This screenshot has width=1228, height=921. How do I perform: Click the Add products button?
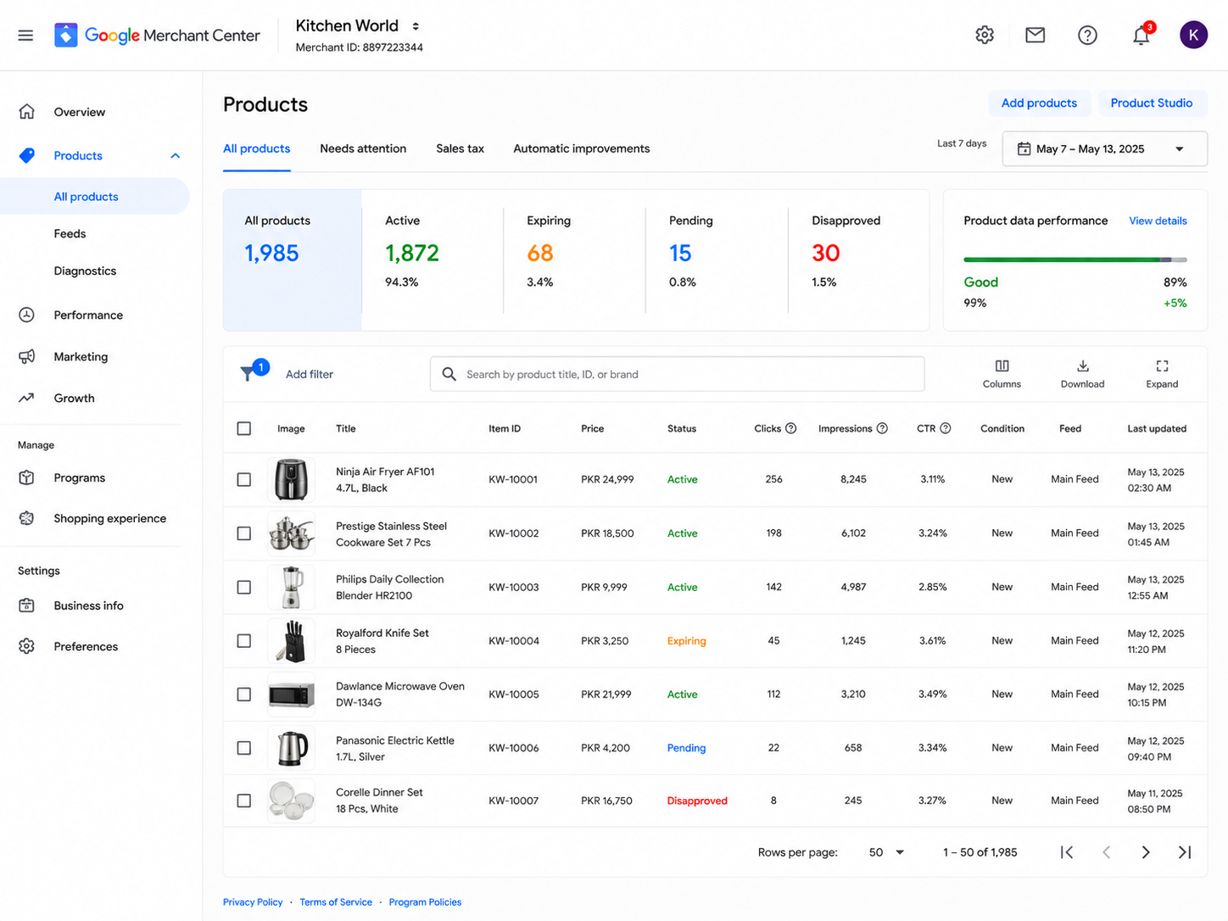[1039, 103]
